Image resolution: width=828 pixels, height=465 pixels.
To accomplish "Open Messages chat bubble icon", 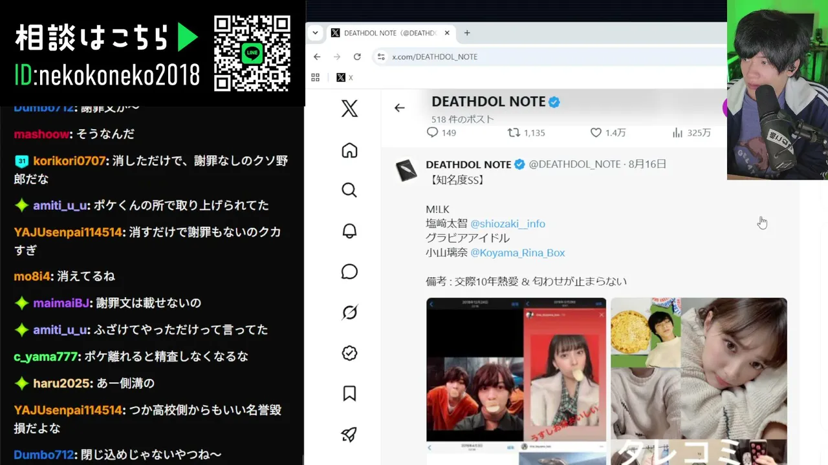I will pyautogui.click(x=349, y=272).
